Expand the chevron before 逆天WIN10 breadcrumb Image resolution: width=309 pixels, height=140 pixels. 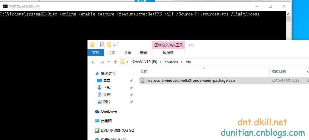click(x=128, y=62)
